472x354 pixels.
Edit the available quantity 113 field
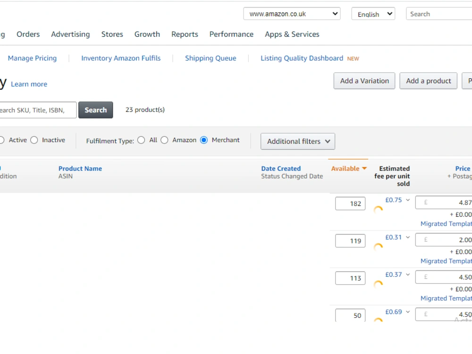350,278
